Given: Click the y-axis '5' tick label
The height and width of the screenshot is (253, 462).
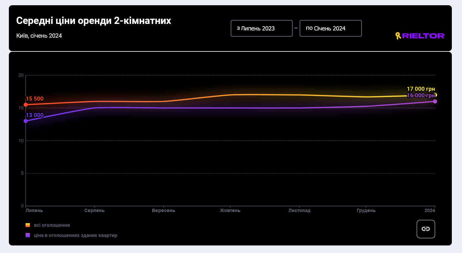Looking at the screenshot, I should [x=22, y=173].
